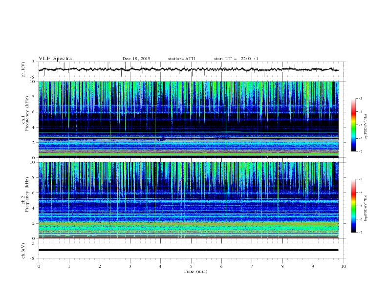The image size is (387, 299).
Task: Click time axis tick label "1"
Action: (69, 266)
